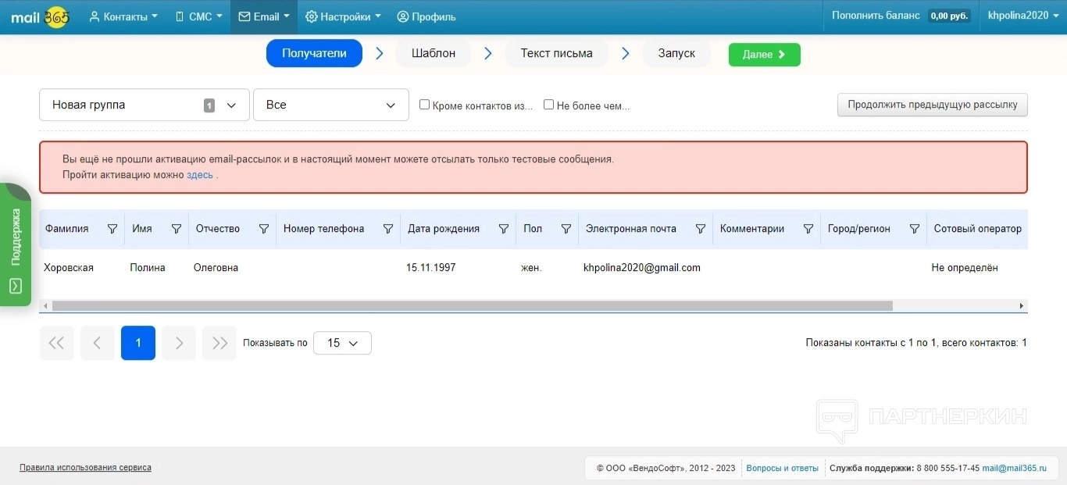Viewport: 1067px width, 485px height.
Task: Enable Не более чем... checkbox
Action: (x=548, y=105)
